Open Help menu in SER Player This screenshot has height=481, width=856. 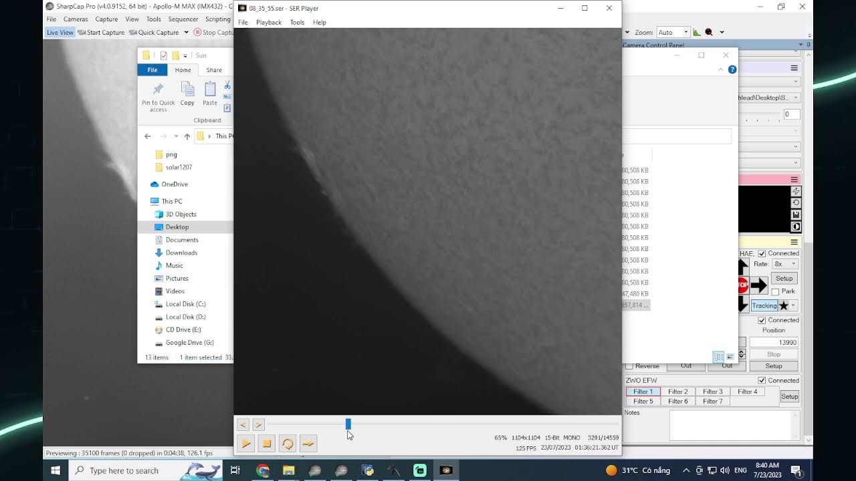[320, 22]
